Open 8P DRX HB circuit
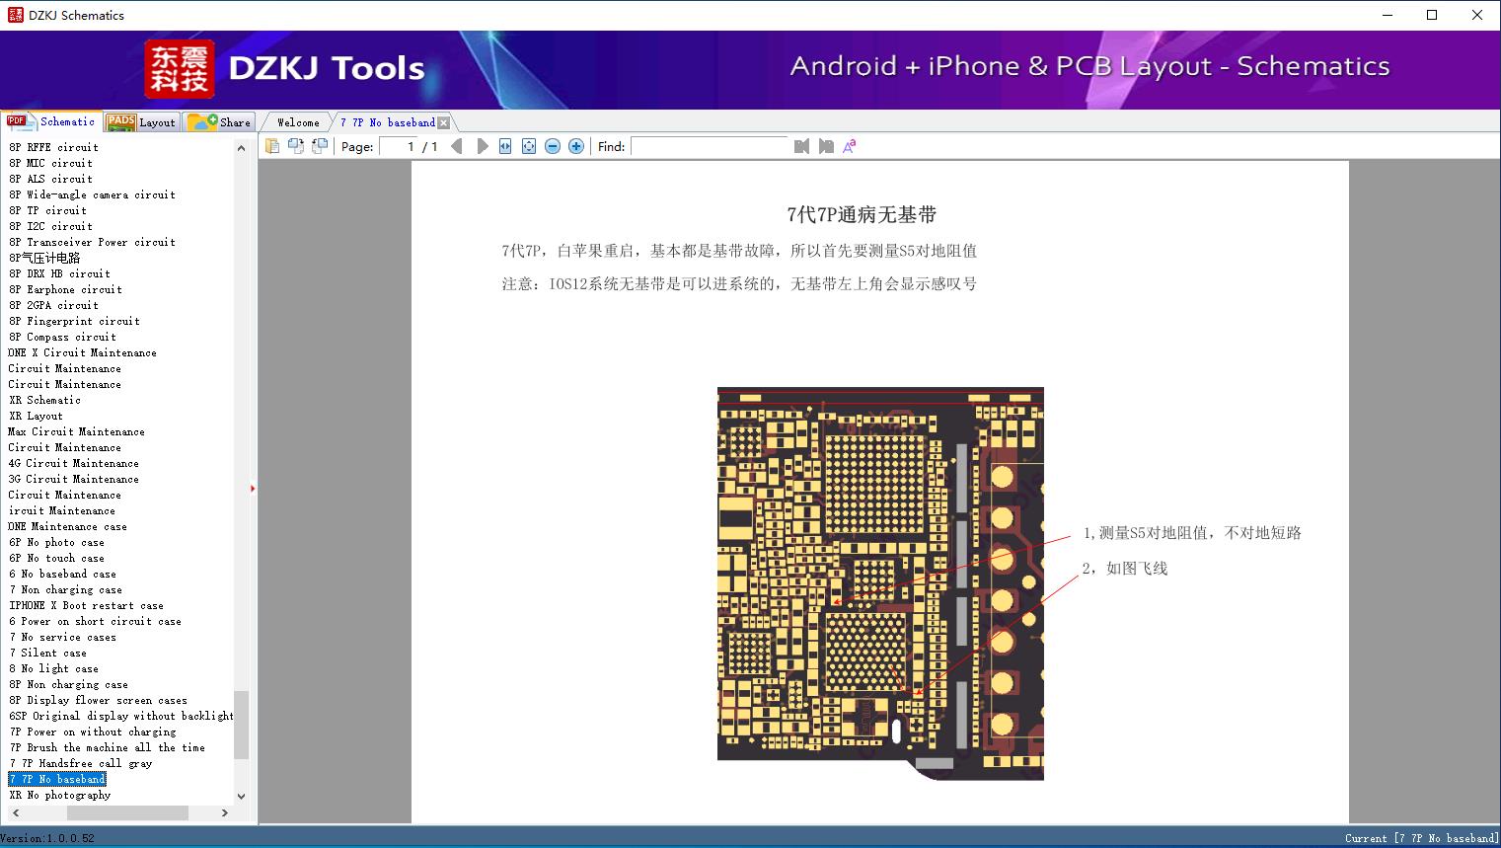This screenshot has width=1501, height=848. [59, 273]
